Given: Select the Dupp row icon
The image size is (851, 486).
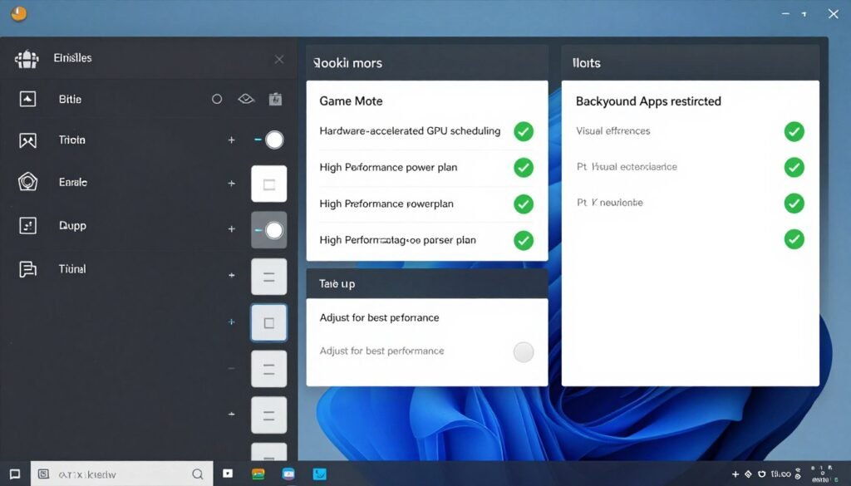Looking at the screenshot, I should coord(27,225).
